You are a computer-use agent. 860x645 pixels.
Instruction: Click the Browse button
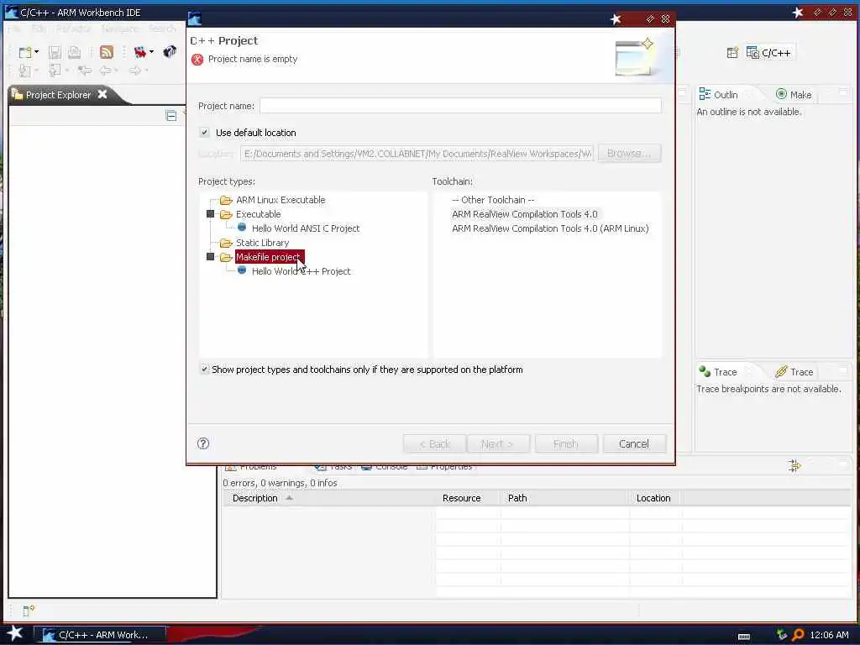click(x=629, y=153)
